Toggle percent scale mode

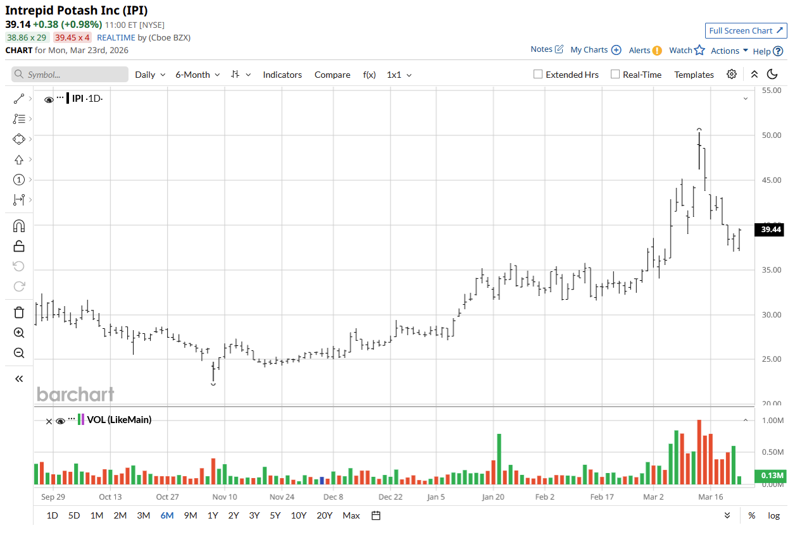pos(751,515)
